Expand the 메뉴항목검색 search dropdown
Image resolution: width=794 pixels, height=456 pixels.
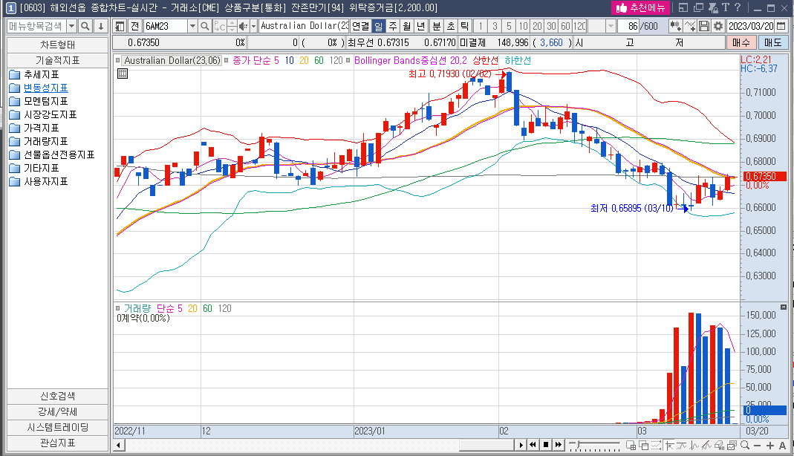(x=72, y=26)
